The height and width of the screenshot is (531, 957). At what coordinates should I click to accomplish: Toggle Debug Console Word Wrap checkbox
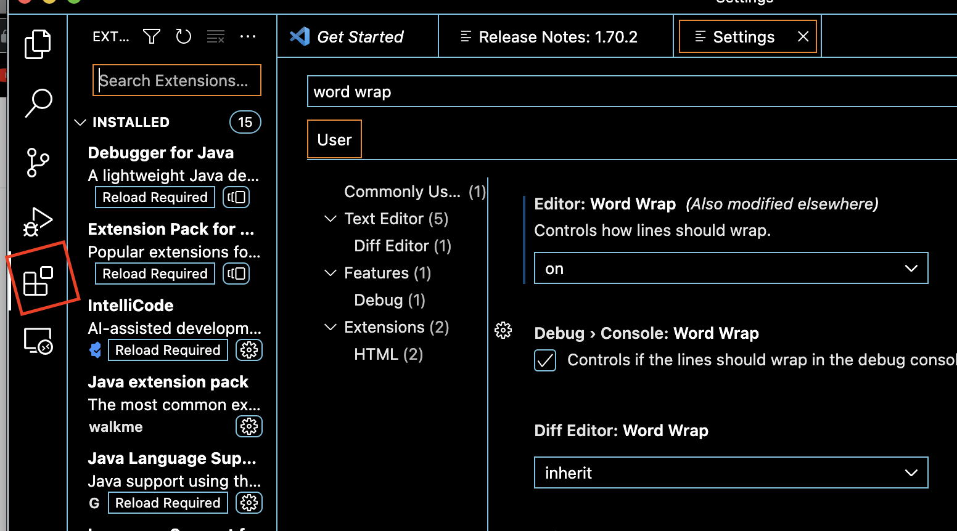(x=545, y=360)
